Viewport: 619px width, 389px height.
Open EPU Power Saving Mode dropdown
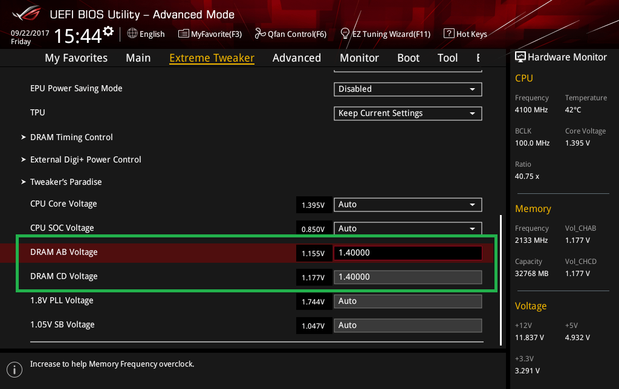pos(408,89)
